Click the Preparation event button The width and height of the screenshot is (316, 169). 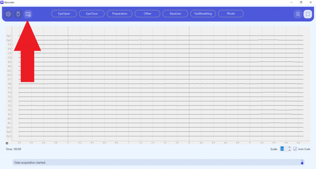120,14
